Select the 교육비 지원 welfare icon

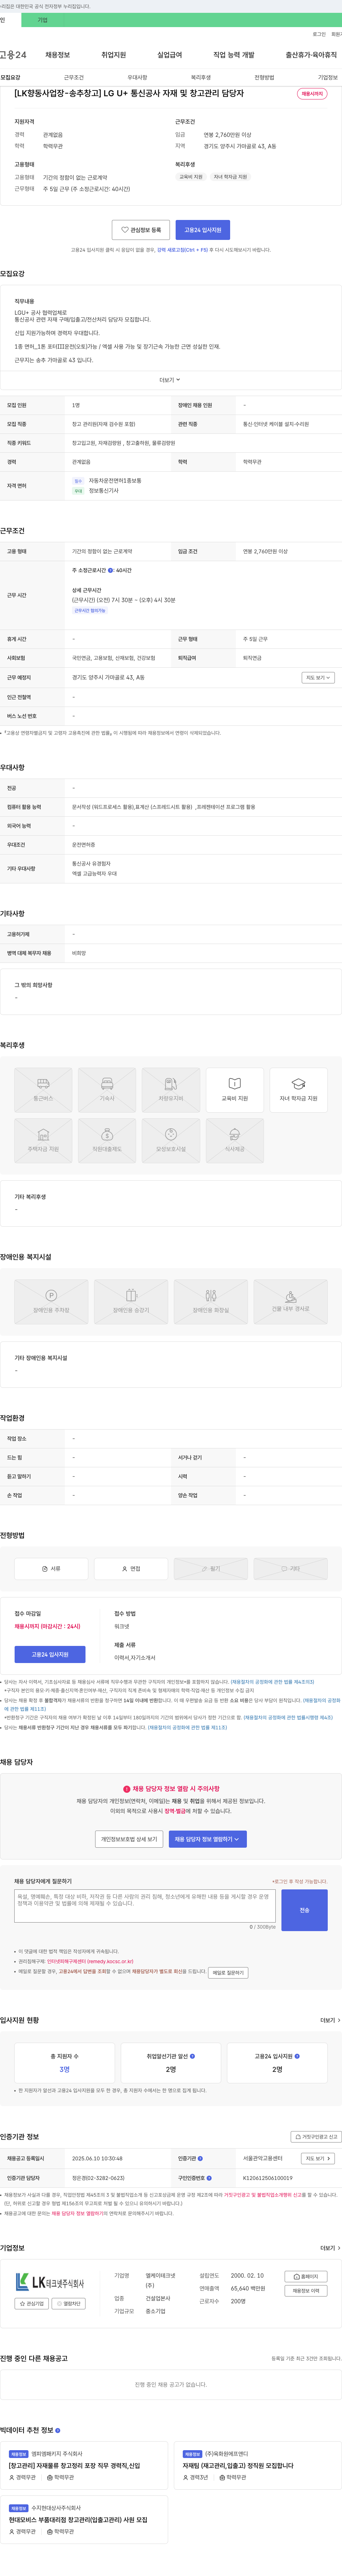point(235,1090)
